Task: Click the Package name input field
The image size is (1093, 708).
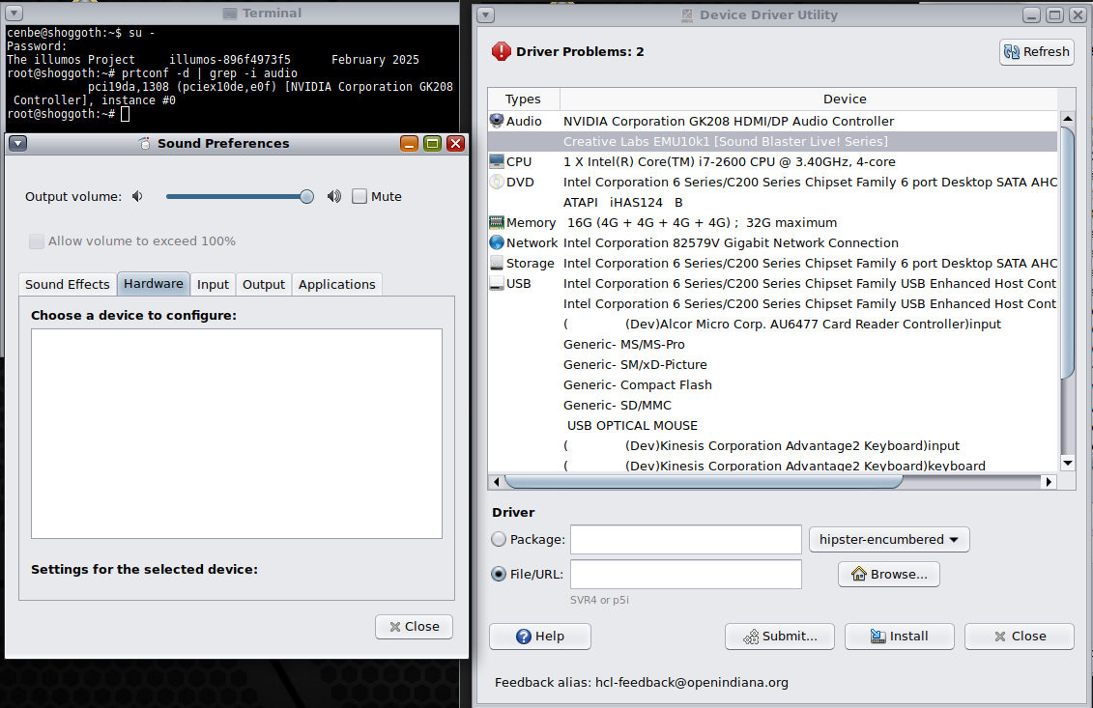Action: [x=686, y=539]
